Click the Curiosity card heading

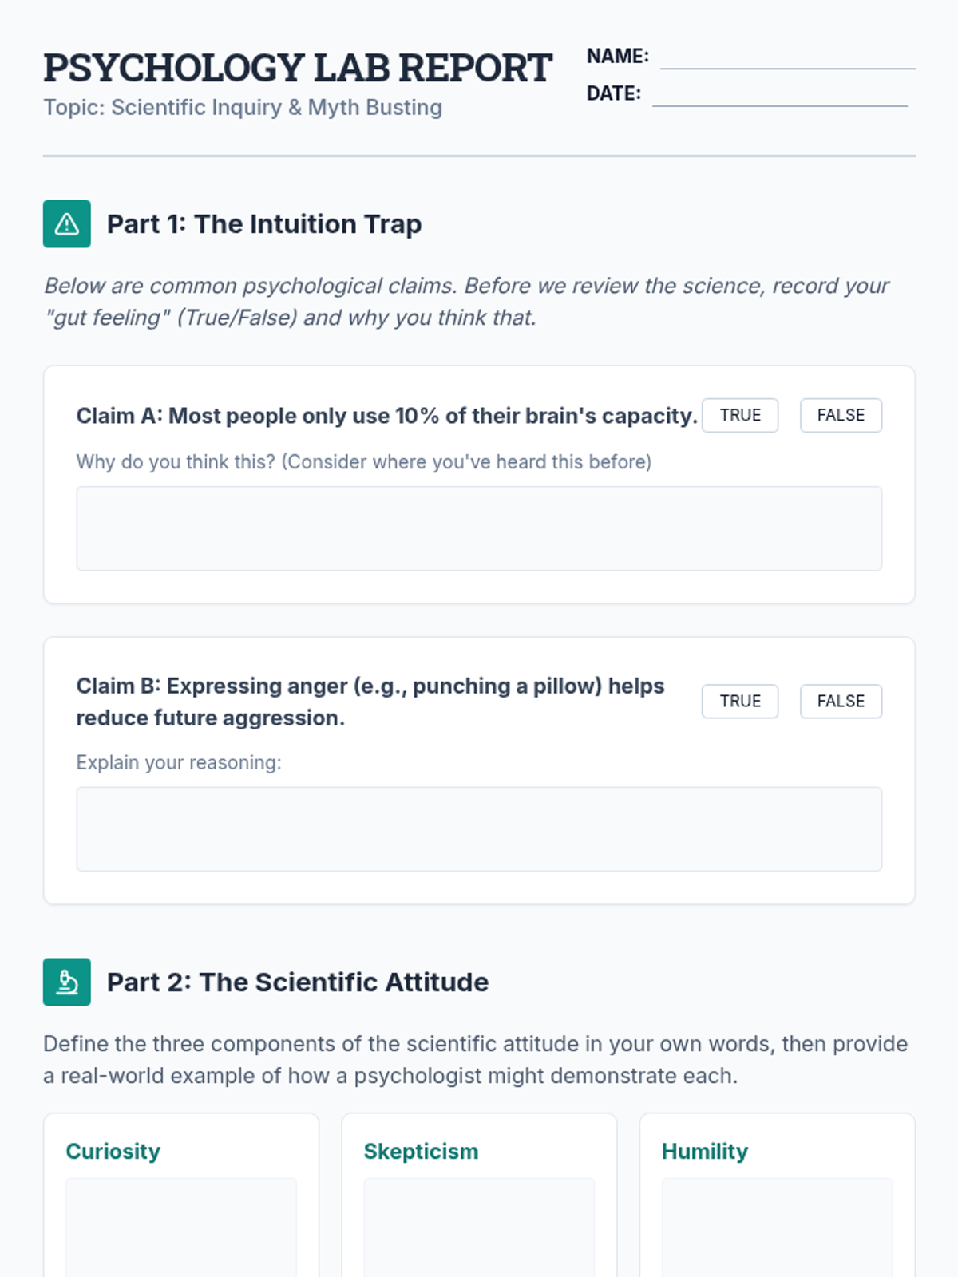click(x=113, y=1151)
